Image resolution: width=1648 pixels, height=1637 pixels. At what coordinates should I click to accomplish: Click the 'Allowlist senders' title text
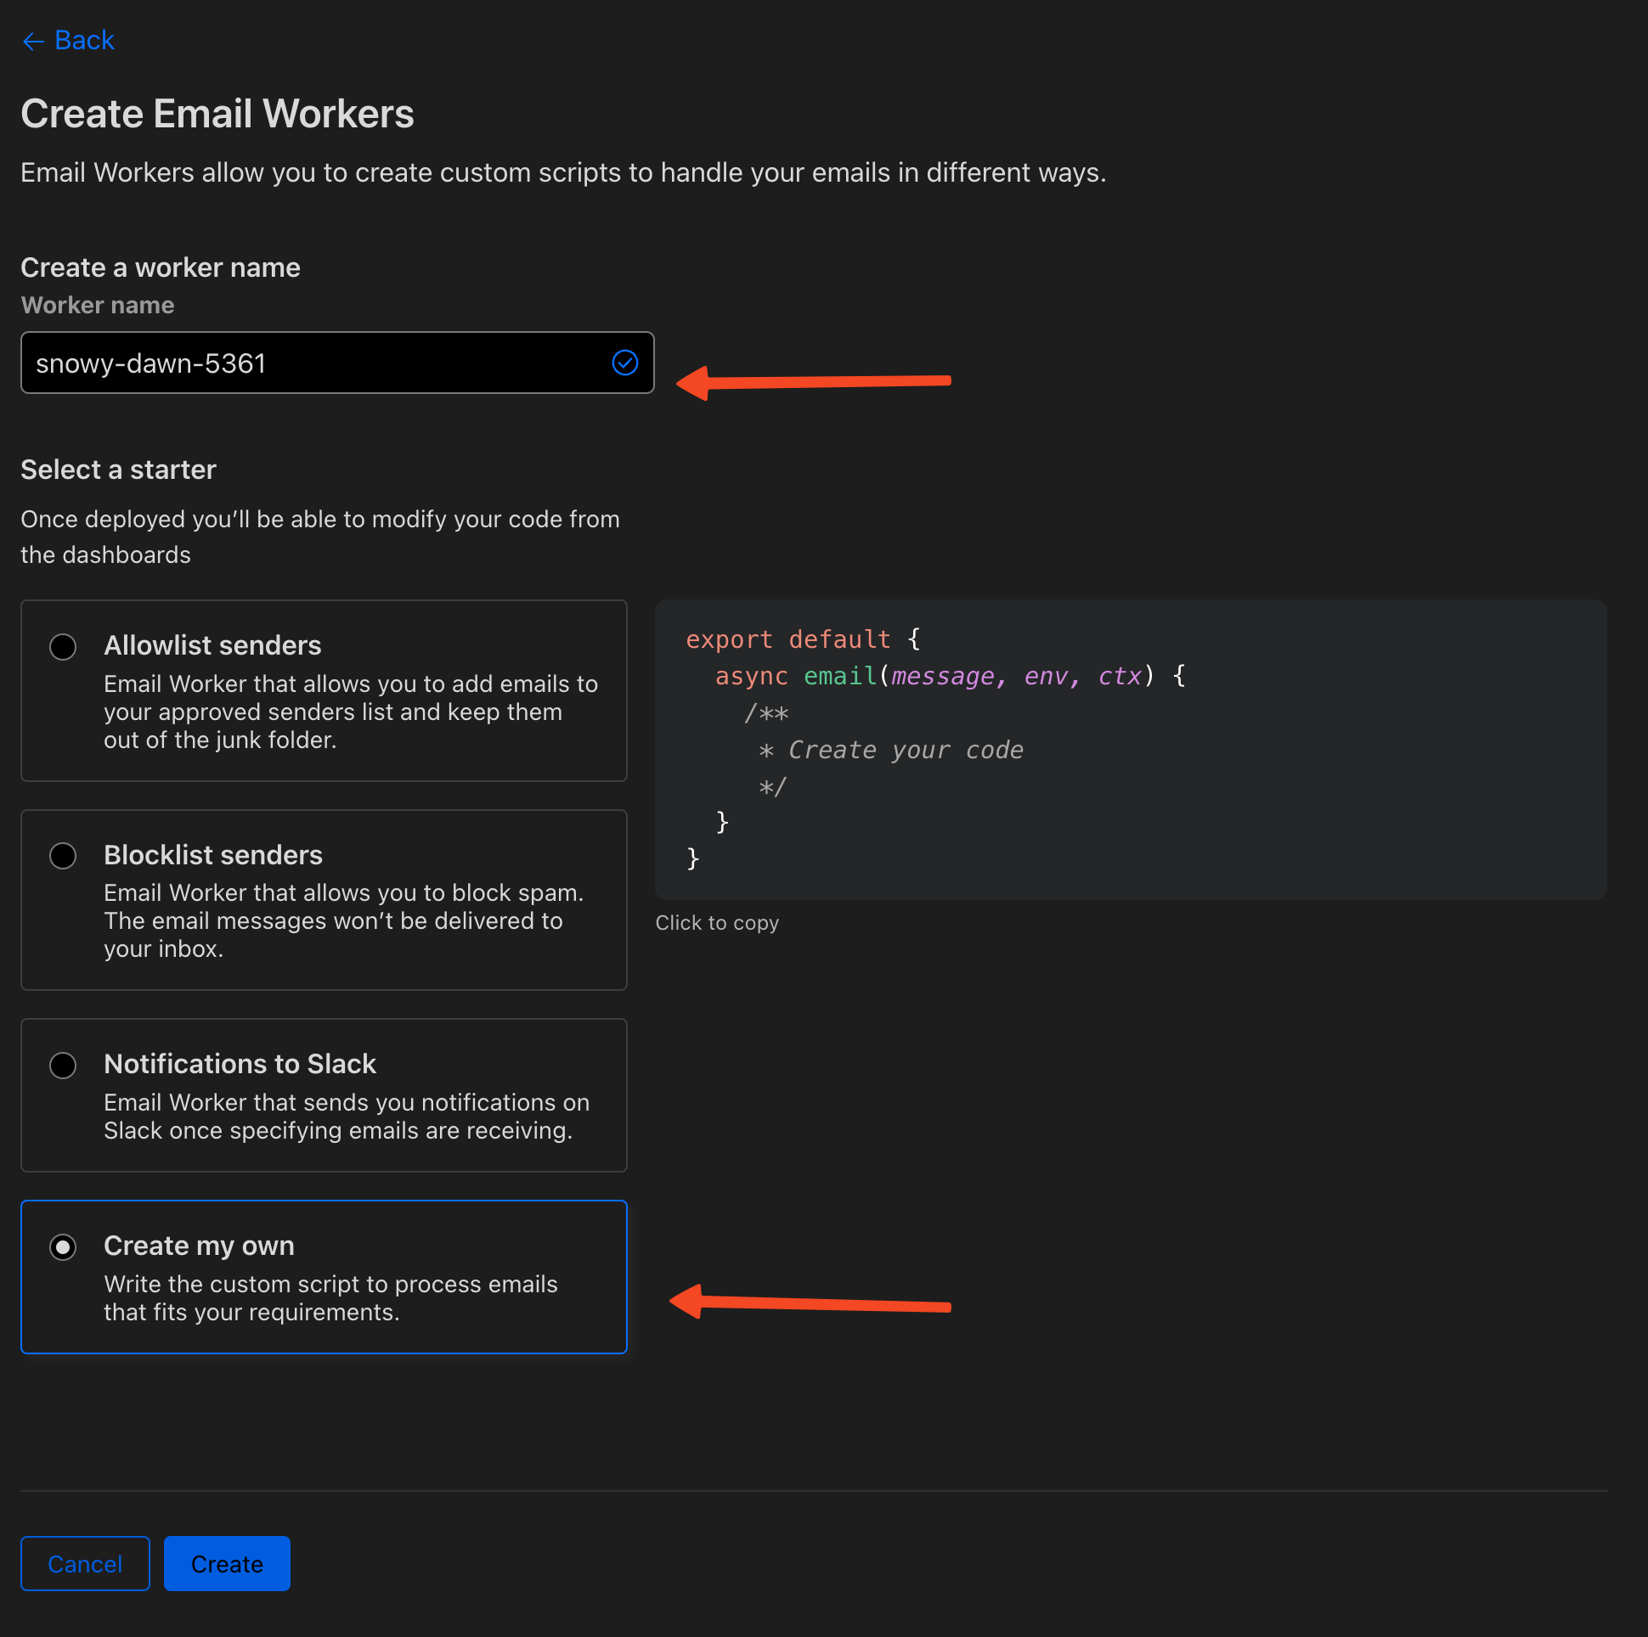click(x=212, y=645)
